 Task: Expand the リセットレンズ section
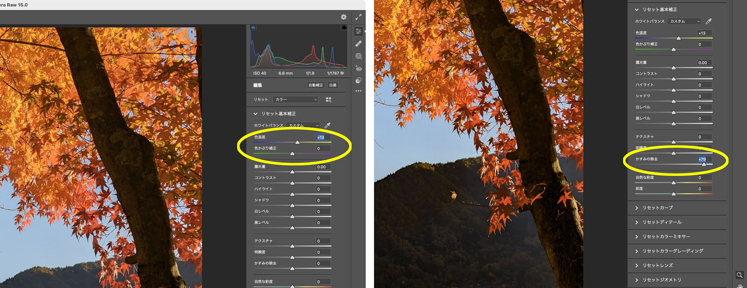[637, 265]
